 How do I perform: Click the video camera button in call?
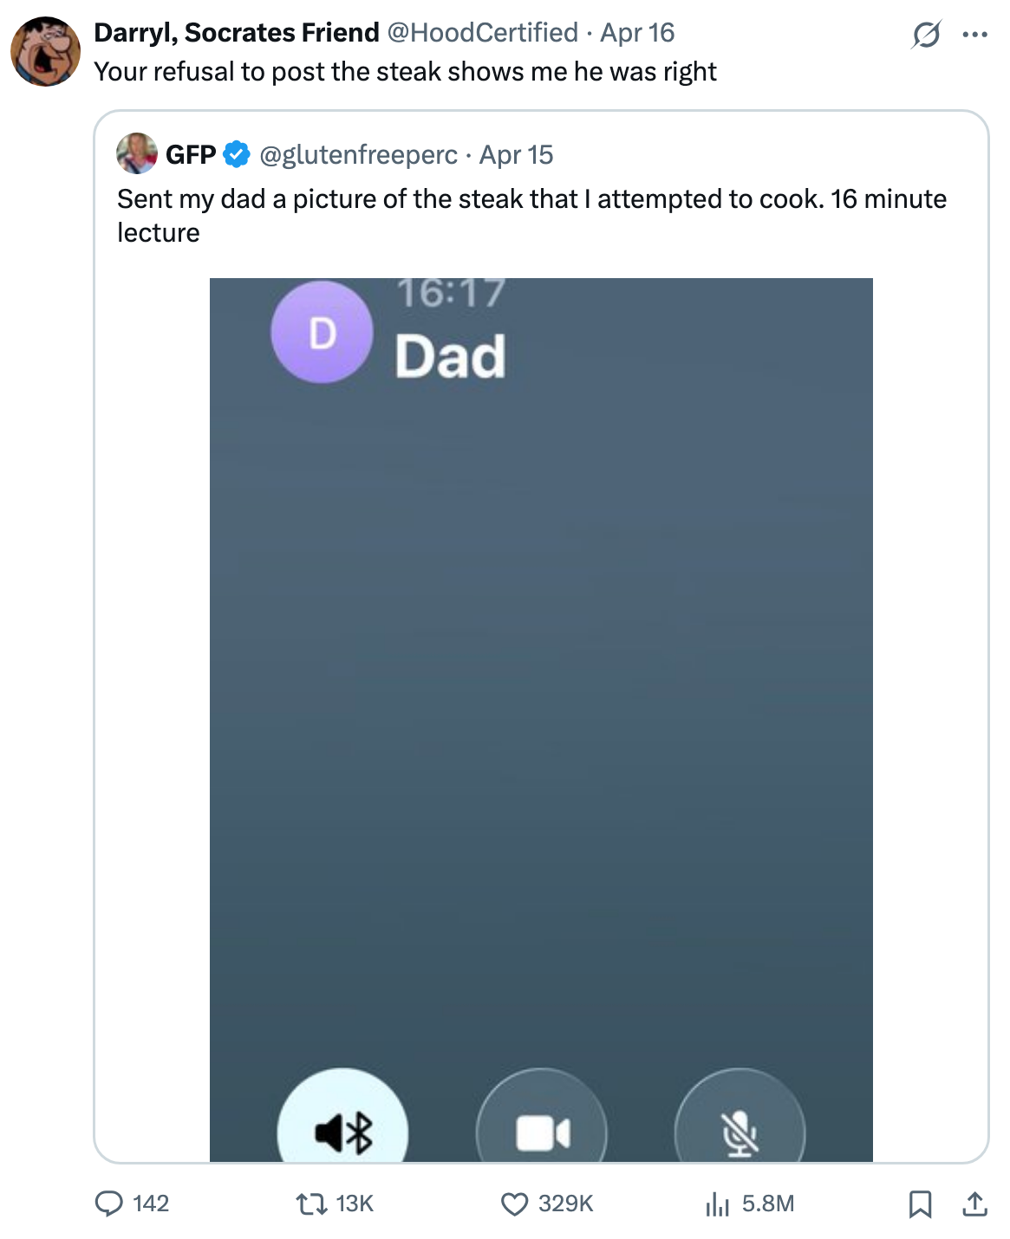[542, 1130]
